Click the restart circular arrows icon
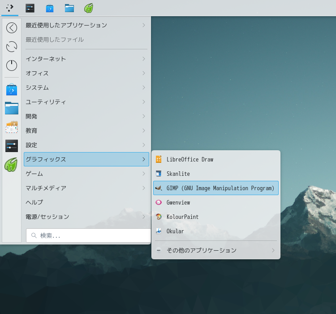 point(12,47)
